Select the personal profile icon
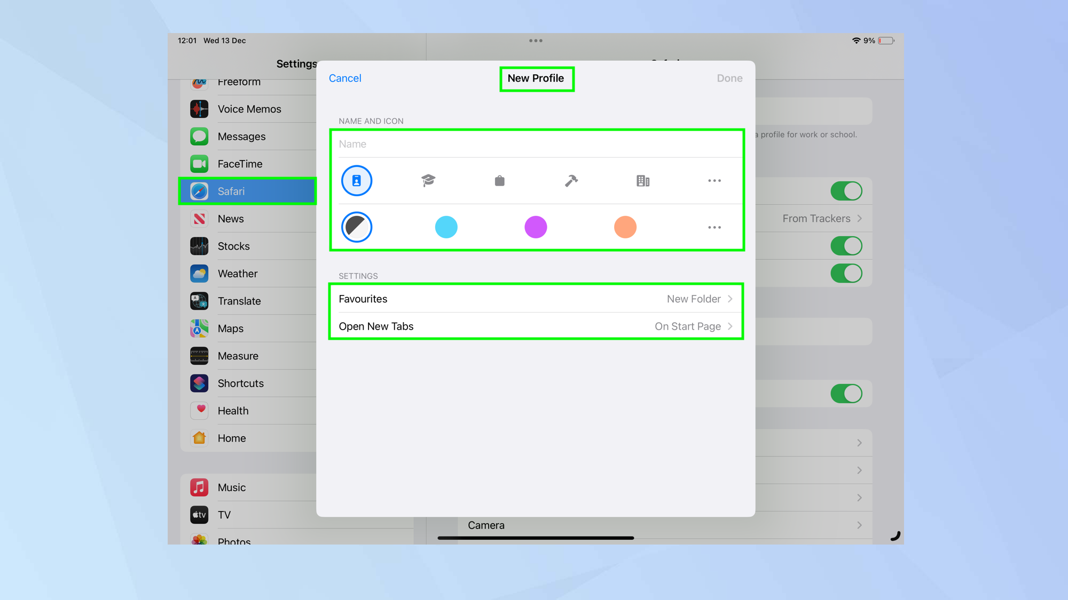Image resolution: width=1068 pixels, height=600 pixels. point(356,180)
